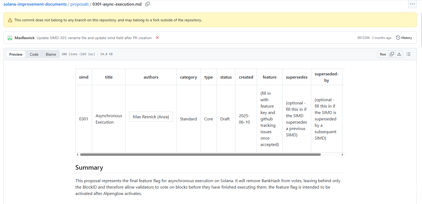This screenshot has height=204, width=422.
Task: Click the Raw button
Action: (383, 54)
